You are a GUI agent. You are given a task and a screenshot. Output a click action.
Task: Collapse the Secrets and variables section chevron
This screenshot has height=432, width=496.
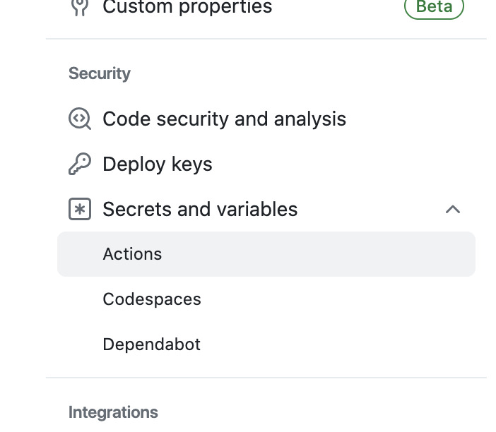point(453,210)
